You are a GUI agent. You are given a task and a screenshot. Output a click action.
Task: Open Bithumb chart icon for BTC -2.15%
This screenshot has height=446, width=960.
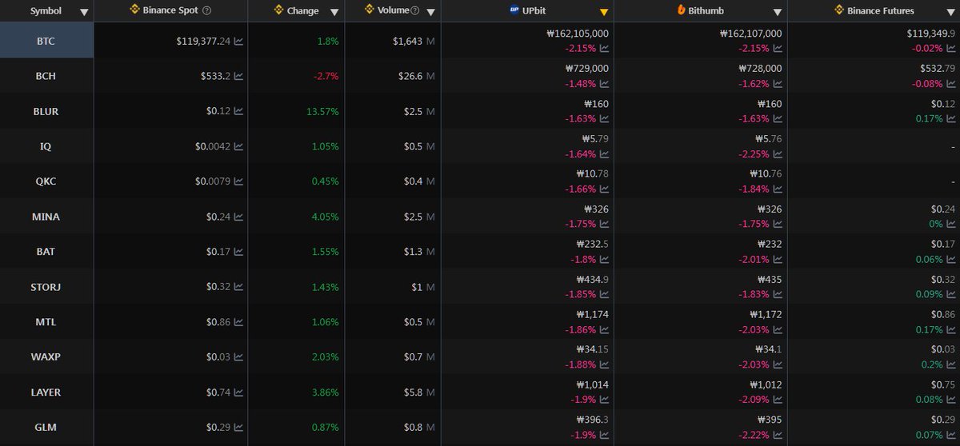pos(778,49)
